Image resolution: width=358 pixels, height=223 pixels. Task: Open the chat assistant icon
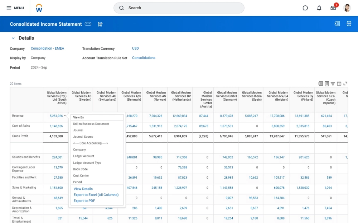[305, 8]
